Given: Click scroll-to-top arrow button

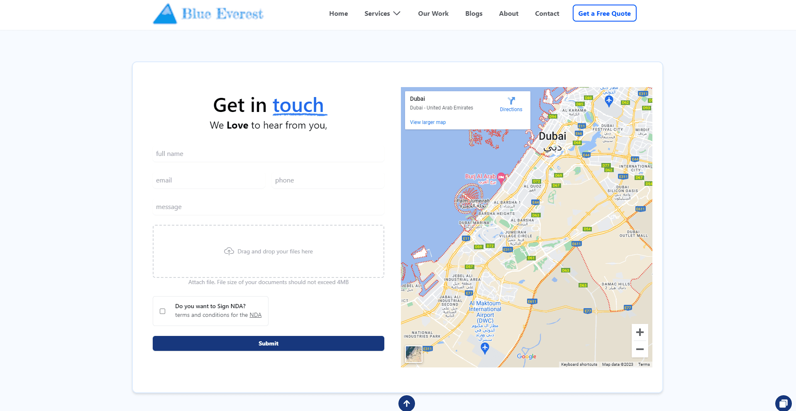Looking at the screenshot, I should (x=407, y=403).
